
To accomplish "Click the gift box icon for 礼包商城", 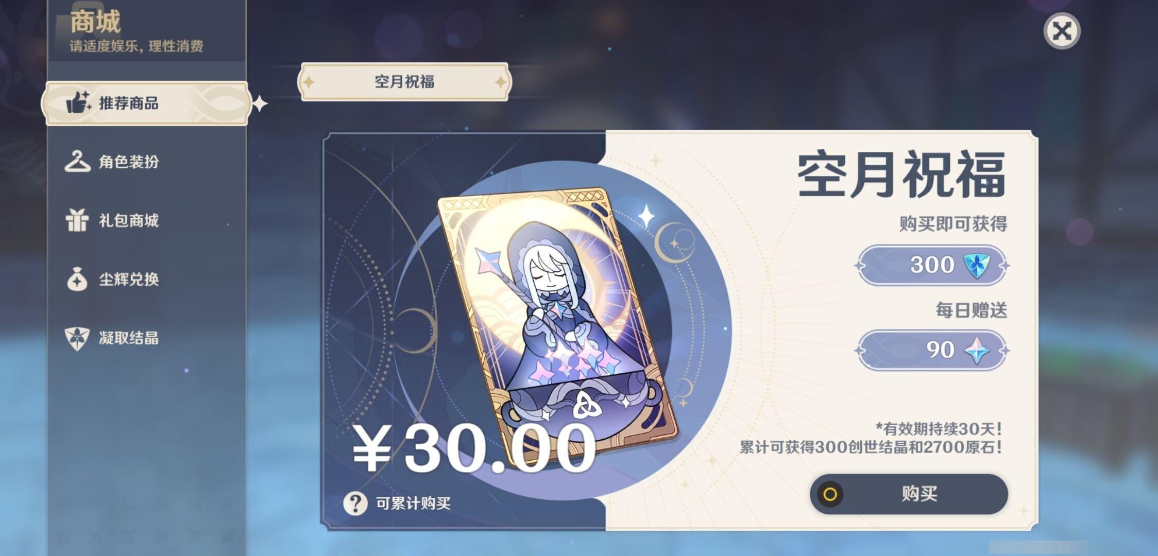I will pyautogui.click(x=77, y=220).
